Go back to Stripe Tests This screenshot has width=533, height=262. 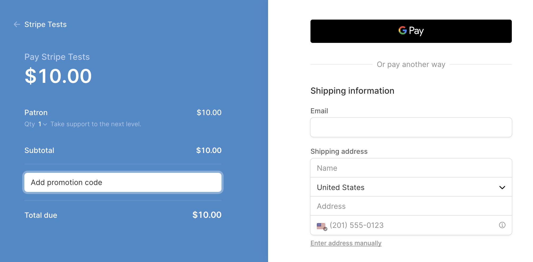pyautogui.click(x=45, y=24)
